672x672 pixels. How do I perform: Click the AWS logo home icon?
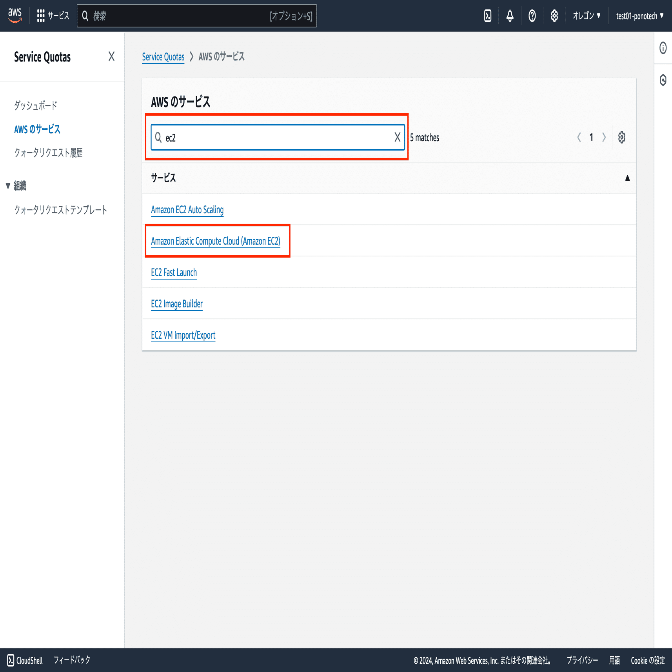[x=15, y=15]
